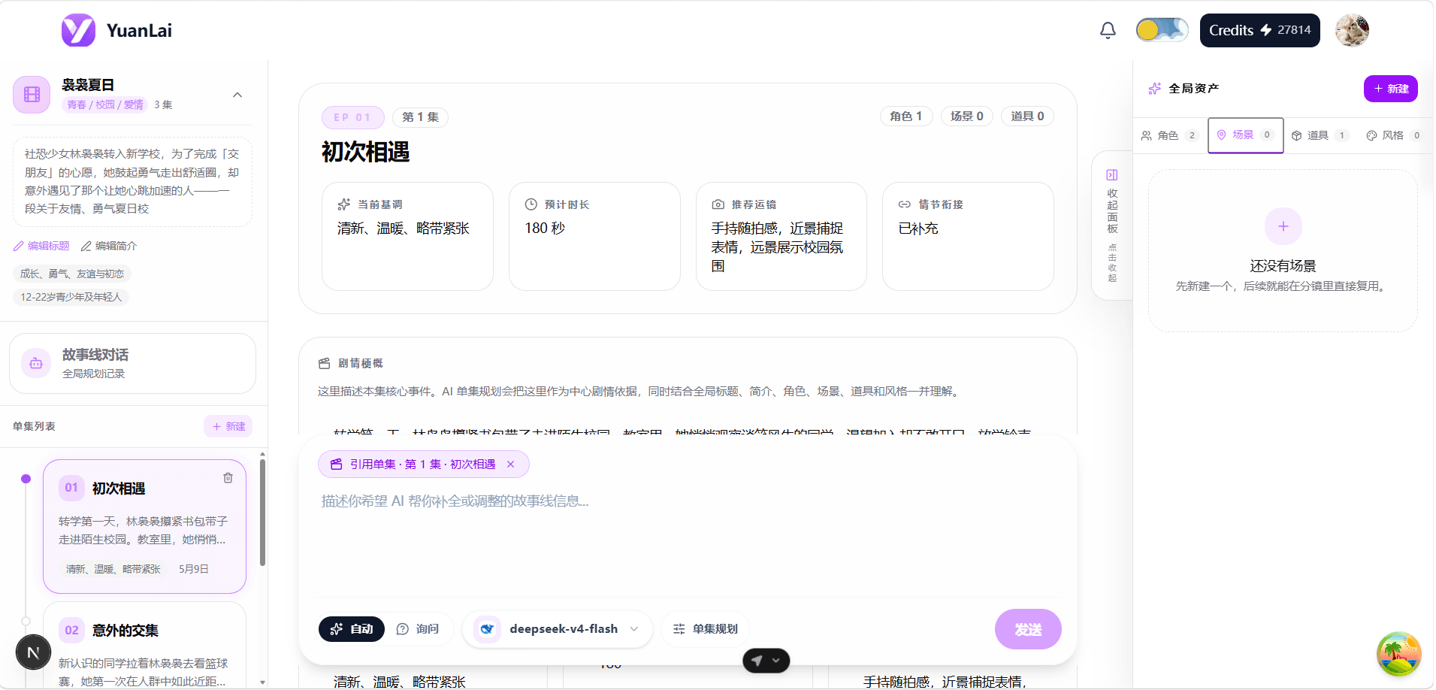The image size is (1436, 690).
Task: Switch to 询问 mode
Action: (x=418, y=629)
